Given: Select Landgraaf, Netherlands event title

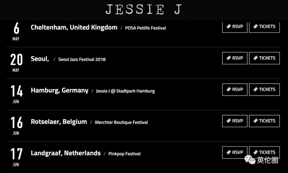Looking at the screenshot, I should tap(65, 153).
